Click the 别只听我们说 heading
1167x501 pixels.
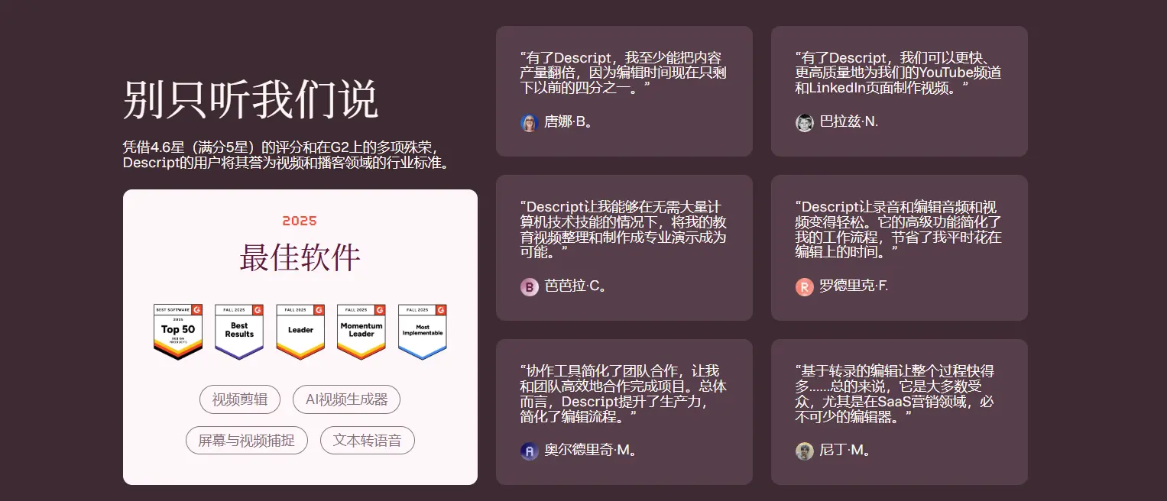(x=251, y=99)
